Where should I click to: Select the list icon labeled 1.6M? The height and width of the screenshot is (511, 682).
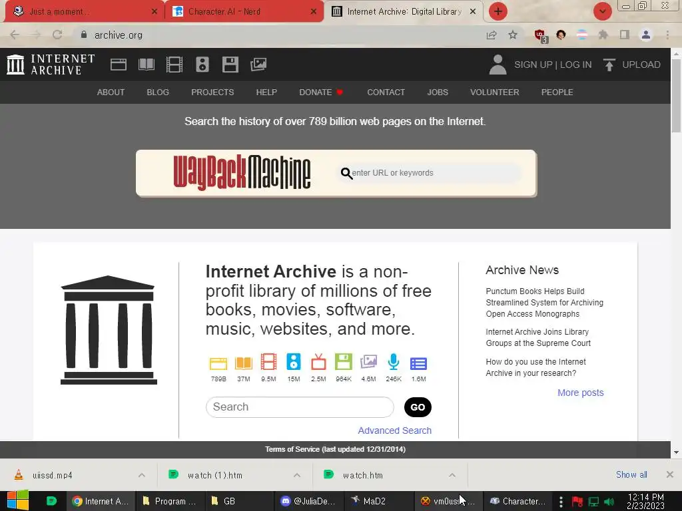418,363
